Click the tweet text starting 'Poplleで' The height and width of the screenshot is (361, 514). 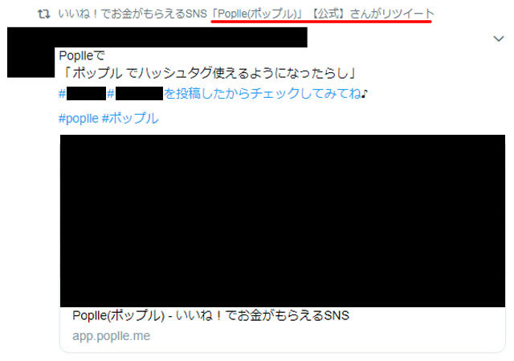[x=81, y=55]
